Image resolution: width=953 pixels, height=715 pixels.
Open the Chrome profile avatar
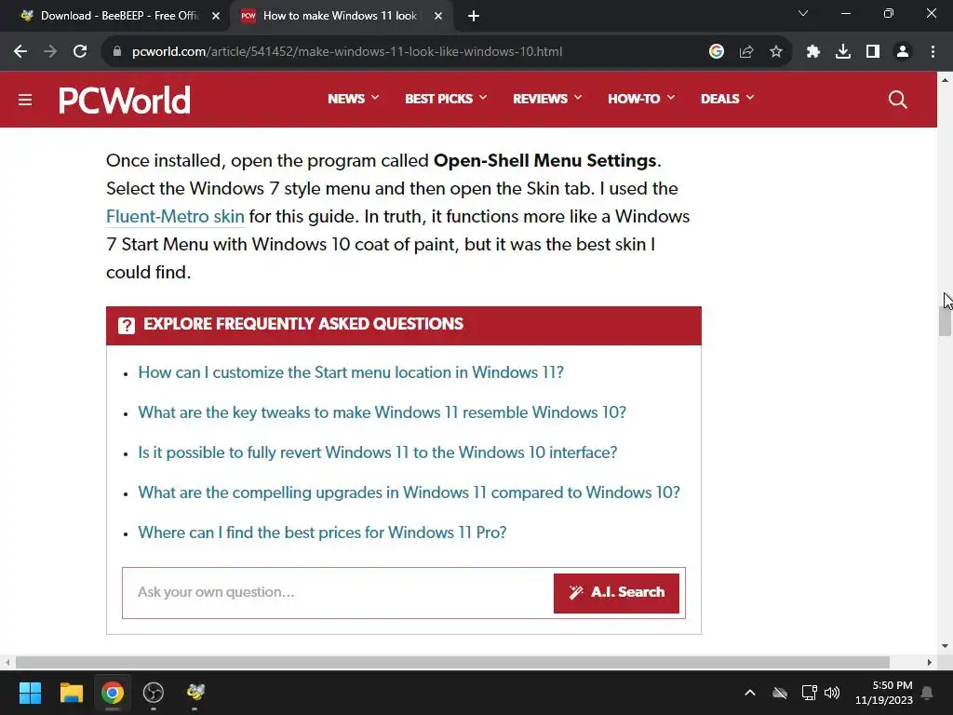click(x=903, y=52)
